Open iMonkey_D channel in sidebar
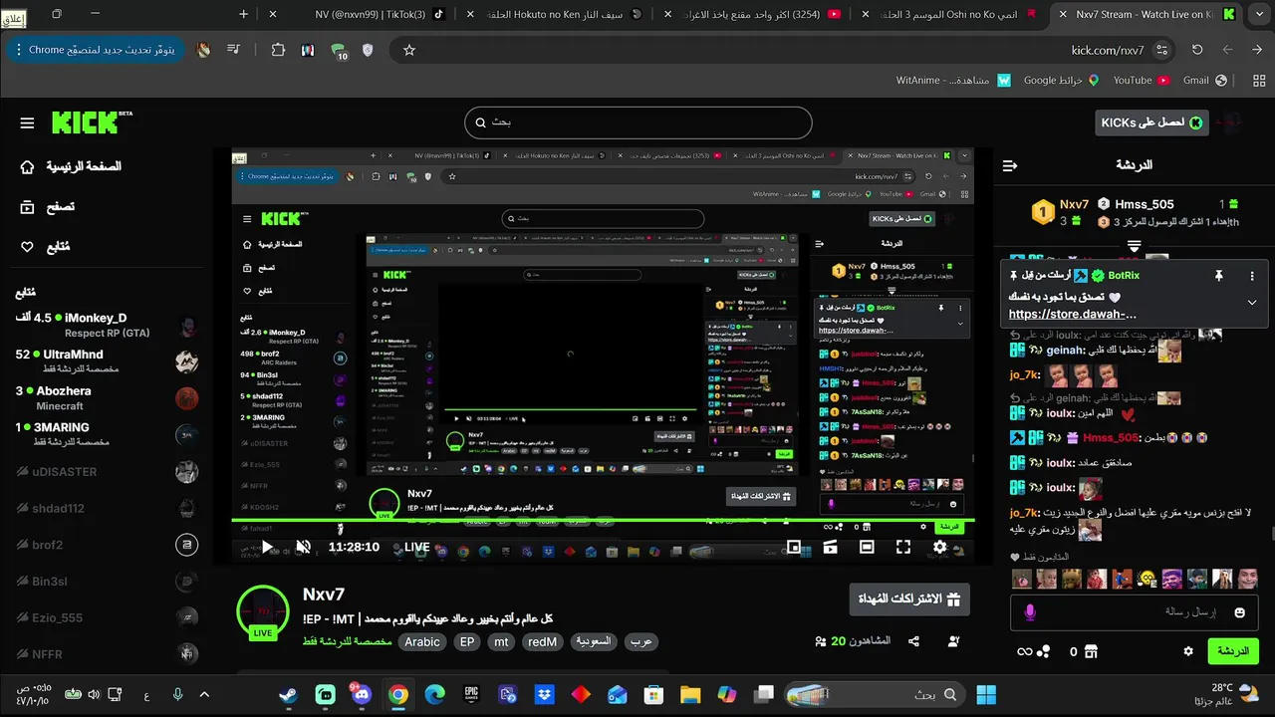This screenshot has height=717, width=1275. point(105,325)
